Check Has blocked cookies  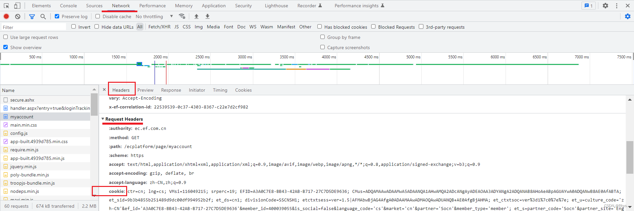pos(320,27)
